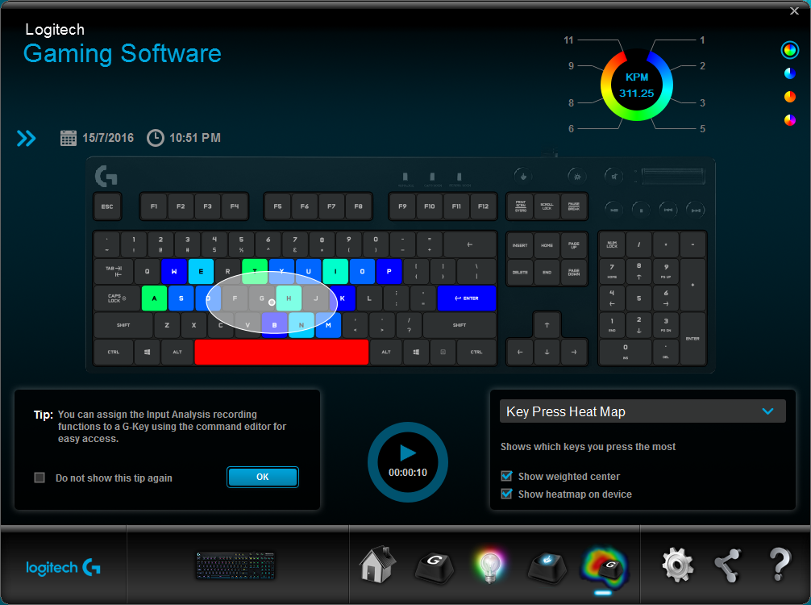This screenshot has height=605, width=811.
Task: Open the game mode key icon
Action: click(x=547, y=567)
